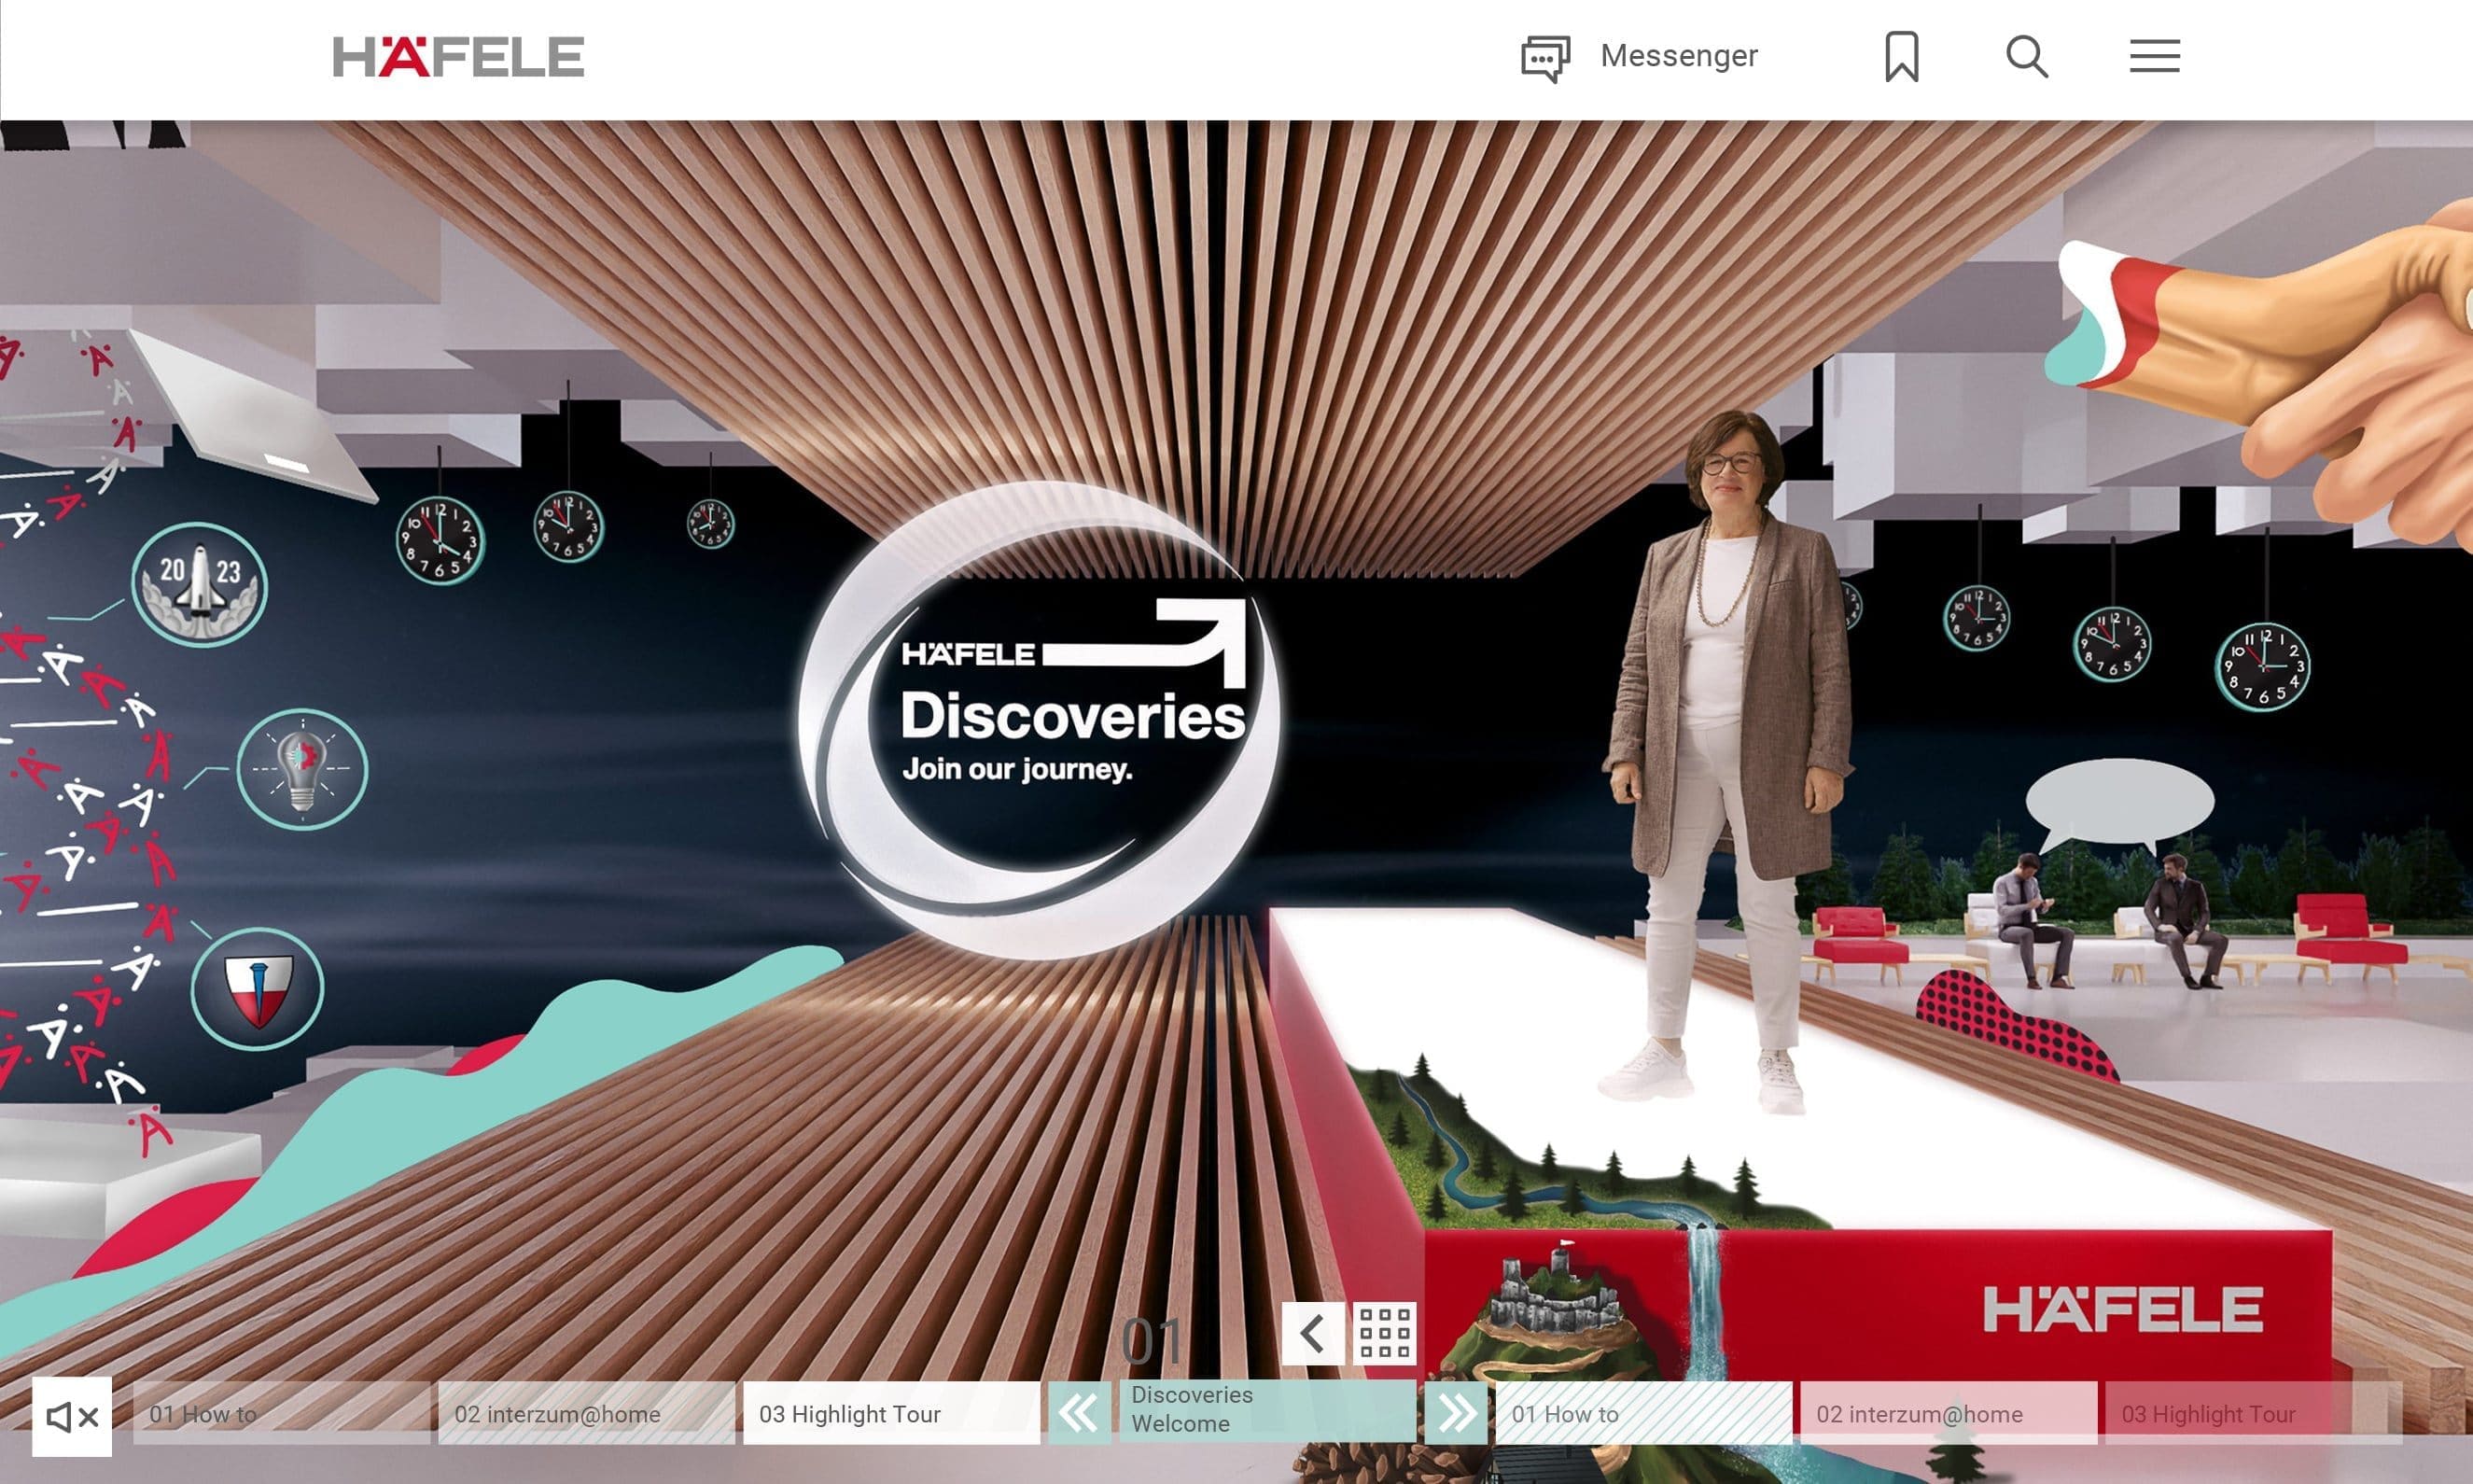Select the left 01 How to tab
The width and height of the screenshot is (2473, 1484).
pyautogui.click(x=281, y=1413)
